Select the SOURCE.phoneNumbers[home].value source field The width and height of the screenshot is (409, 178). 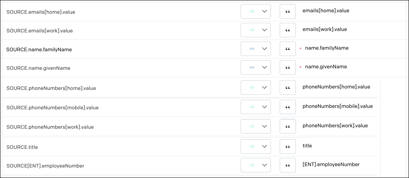[x=51, y=88]
